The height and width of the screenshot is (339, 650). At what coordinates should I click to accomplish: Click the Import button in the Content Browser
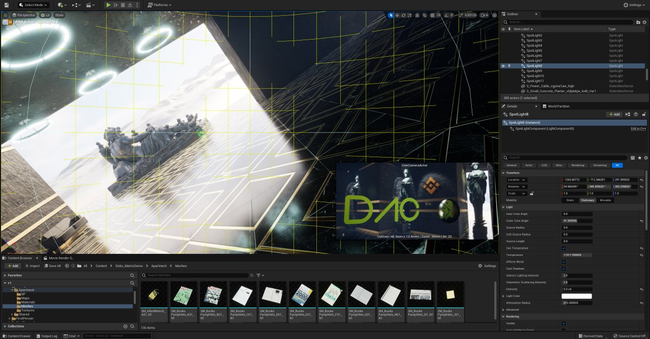(x=32, y=266)
